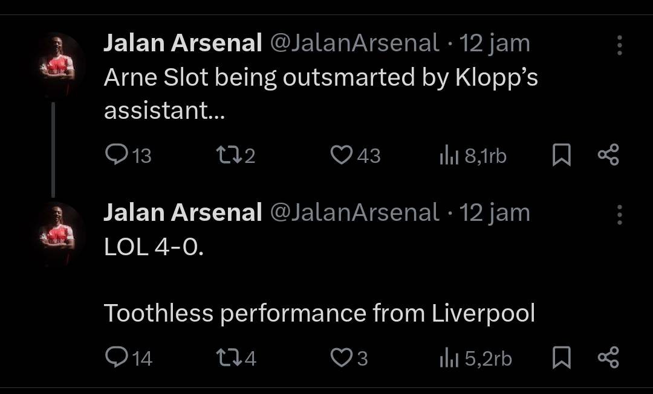
Task: Open more options for the LOL 4-0 tweet
Action: pyautogui.click(x=619, y=215)
